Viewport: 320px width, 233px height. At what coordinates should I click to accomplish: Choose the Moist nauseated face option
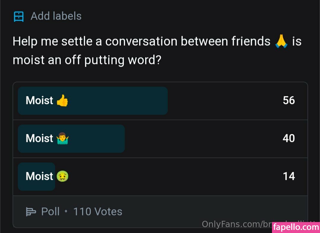pyautogui.click(x=36, y=177)
